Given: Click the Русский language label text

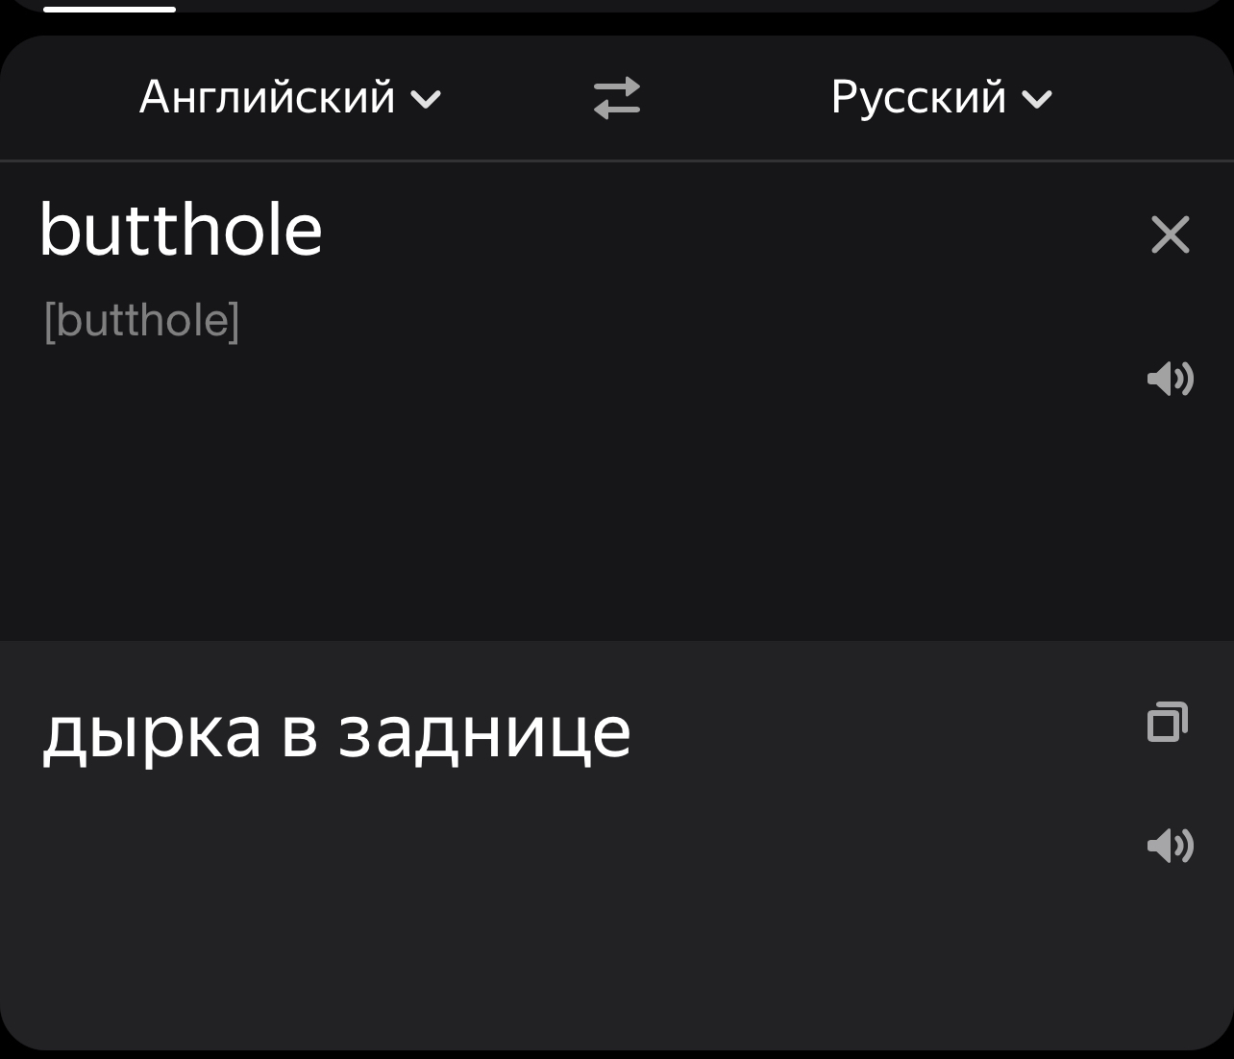Looking at the screenshot, I should click(918, 98).
